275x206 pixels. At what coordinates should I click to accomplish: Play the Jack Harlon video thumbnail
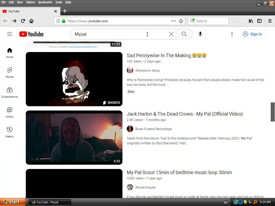click(x=74, y=138)
